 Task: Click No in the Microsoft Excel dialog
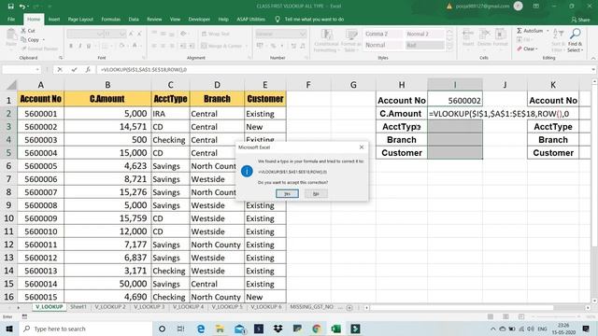(316, 194)
